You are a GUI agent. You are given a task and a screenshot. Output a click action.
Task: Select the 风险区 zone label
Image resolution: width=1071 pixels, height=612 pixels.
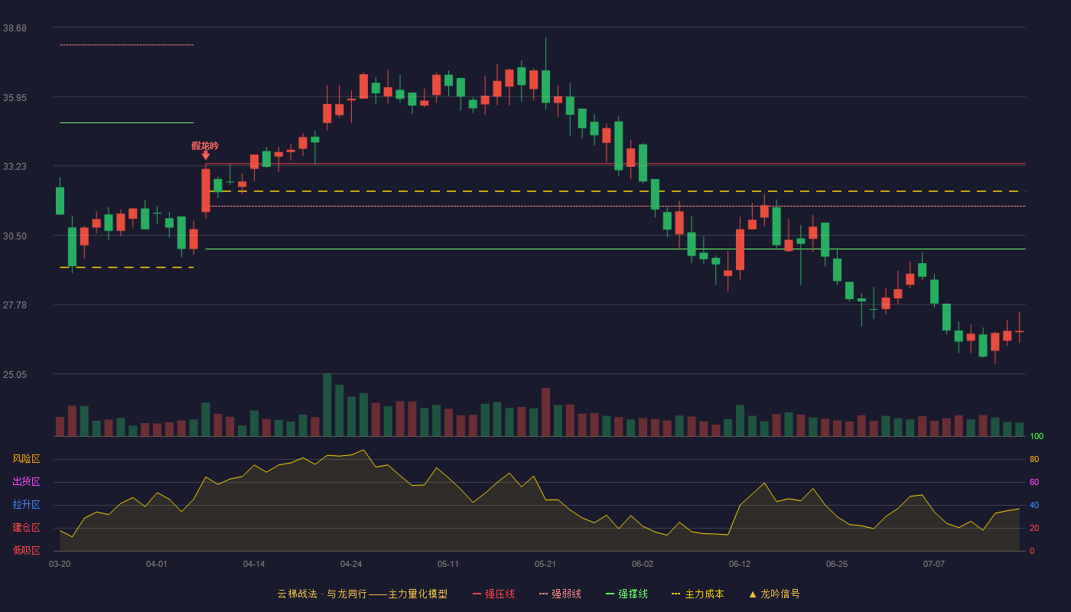point(26,459)
